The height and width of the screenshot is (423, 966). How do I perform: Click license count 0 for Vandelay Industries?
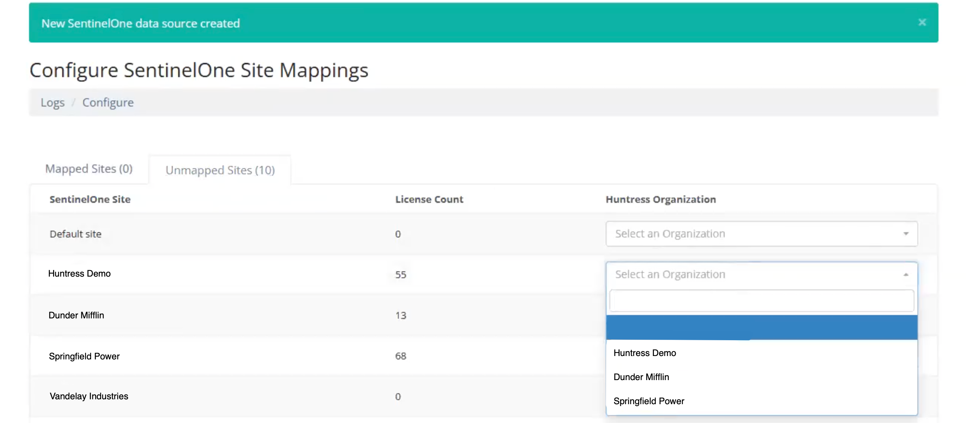tap(398, 397)
